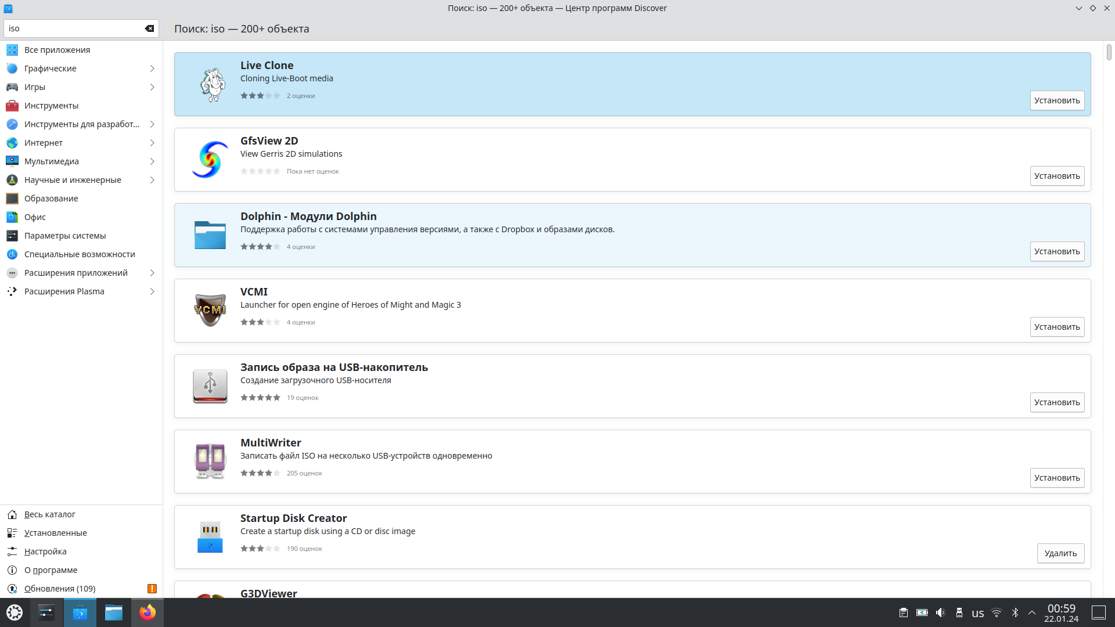The width and height of the screenshot is (1115, 627).
Task: Install Live Clone with Установить button
Action: click(1057, 100)
